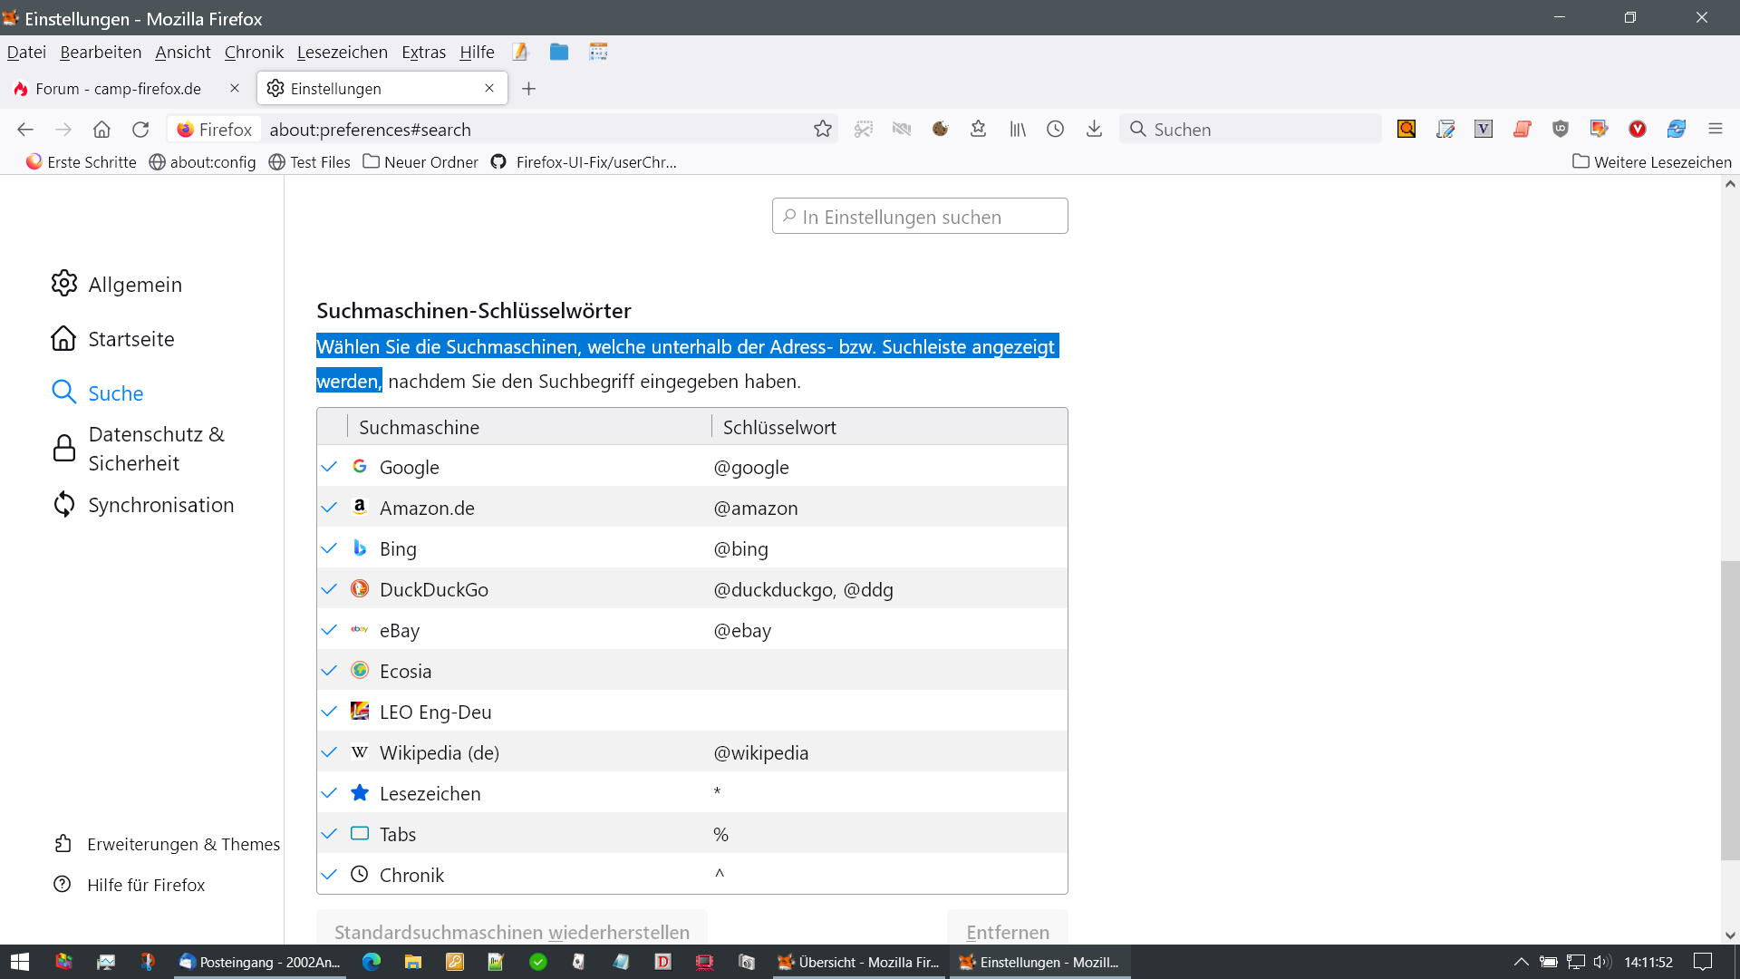Screen dimensions: 1740x979
Task: Open the Library bookshelf icon
Action: click(1018, 129)
